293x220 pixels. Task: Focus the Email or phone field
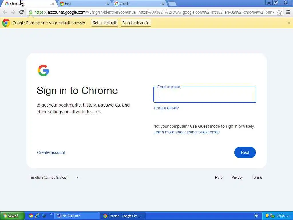(x=205, y=95)
